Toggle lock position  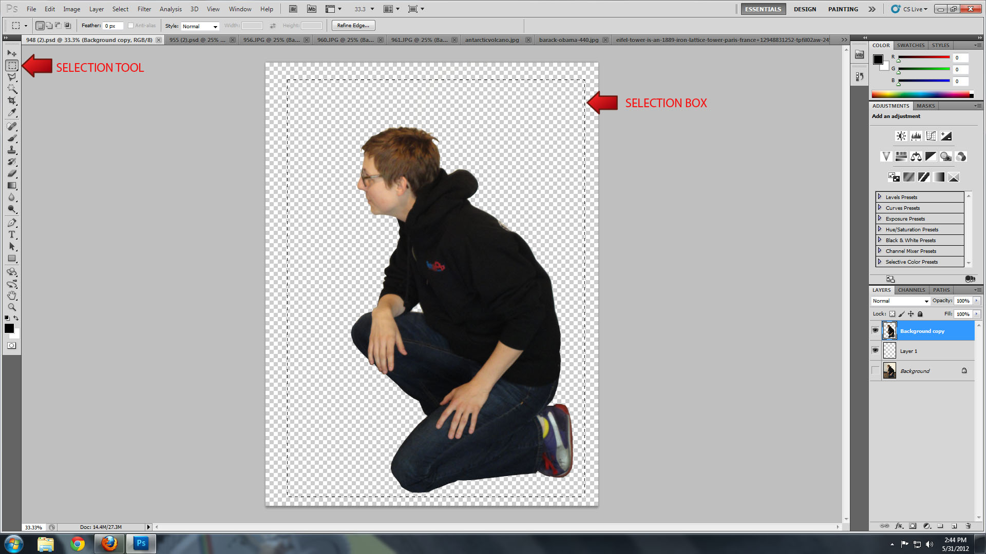pyautogui.click(x=911, y=314)
